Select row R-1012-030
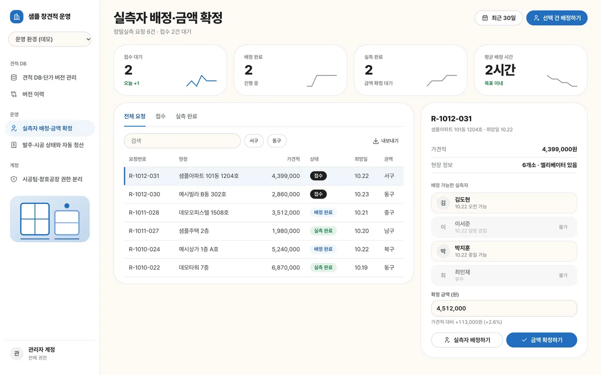This screenshot has height=375, width=601. coord(264,194)
